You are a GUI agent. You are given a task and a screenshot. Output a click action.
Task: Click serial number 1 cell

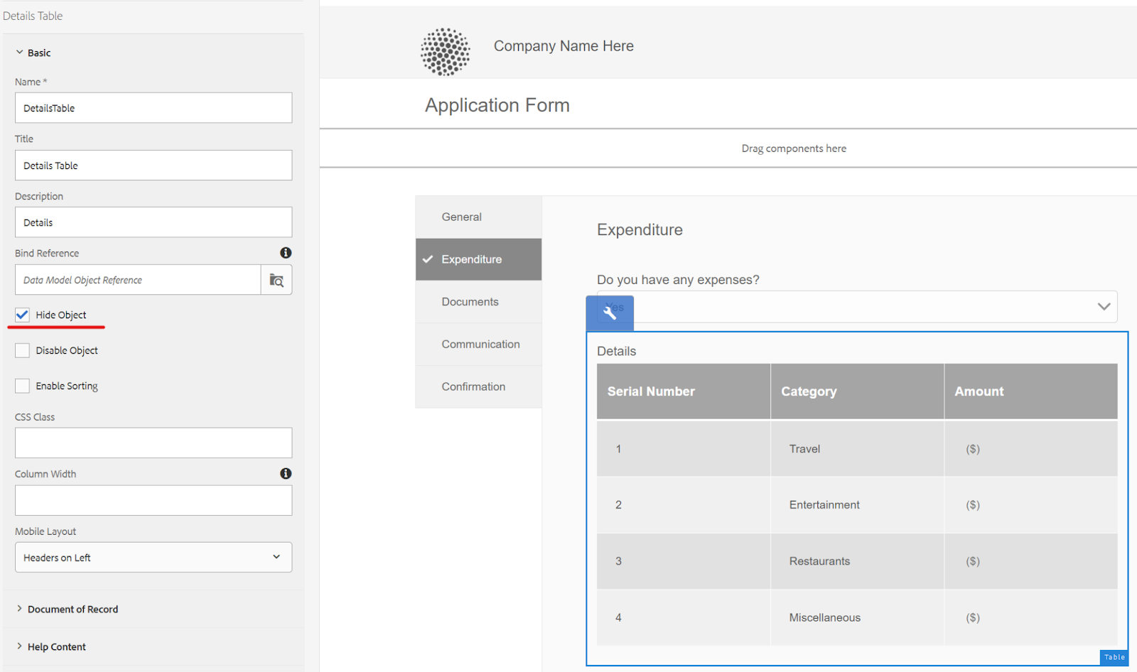pyautogui.click(x=684, y=449)
